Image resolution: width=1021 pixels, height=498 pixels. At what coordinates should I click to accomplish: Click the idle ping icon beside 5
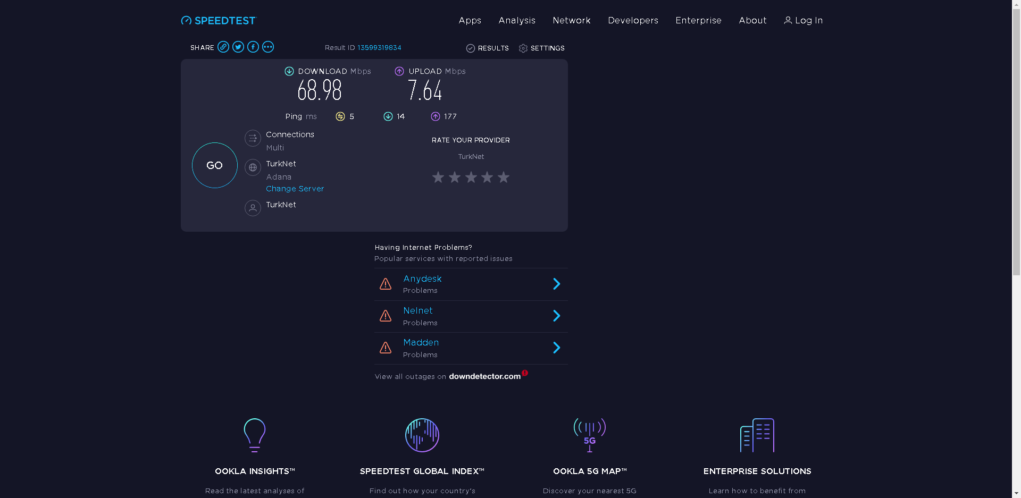[x=340, y=116]
